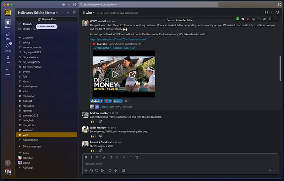Toggle heart reaction with 10
The height and width of the screenshot is (181, 284).
click(x=108, y=101)
